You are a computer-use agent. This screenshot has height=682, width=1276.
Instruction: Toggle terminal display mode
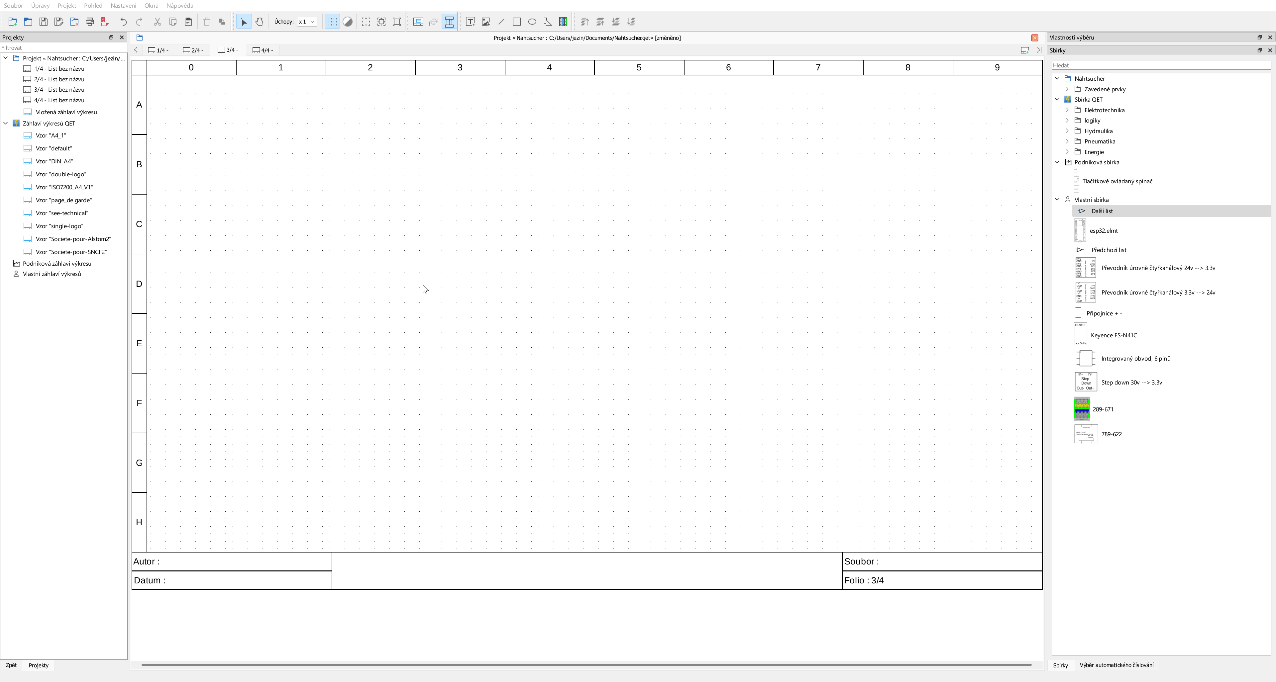coord(449,21)
